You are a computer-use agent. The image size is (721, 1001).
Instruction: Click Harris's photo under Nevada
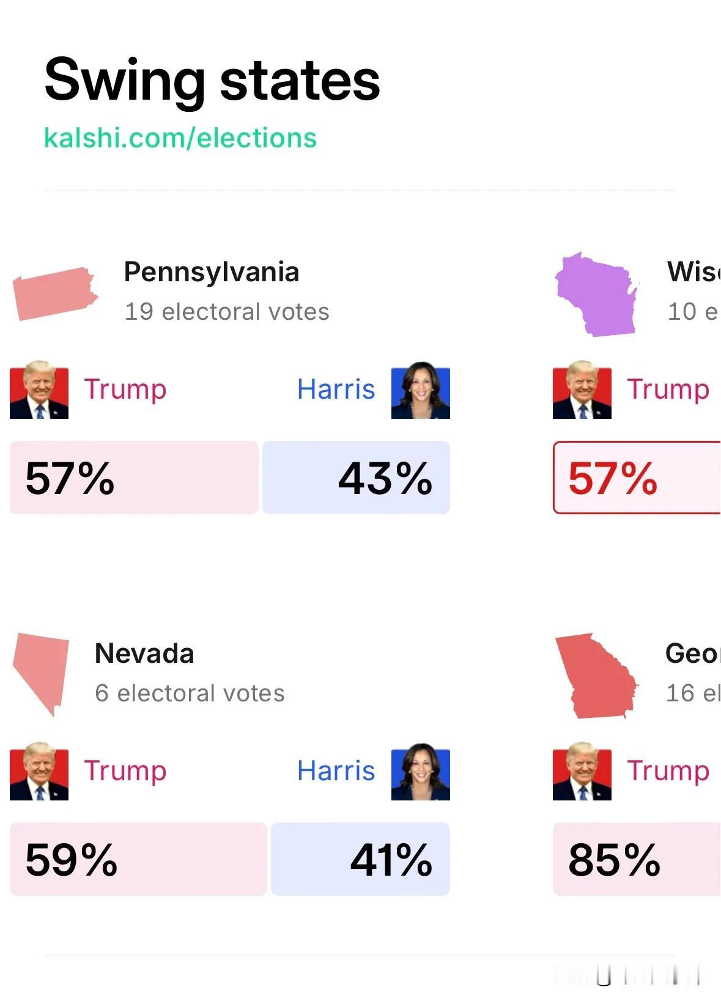pos(421,771)
